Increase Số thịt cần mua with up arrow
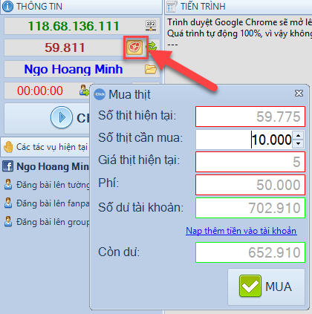 click(299, 135)
